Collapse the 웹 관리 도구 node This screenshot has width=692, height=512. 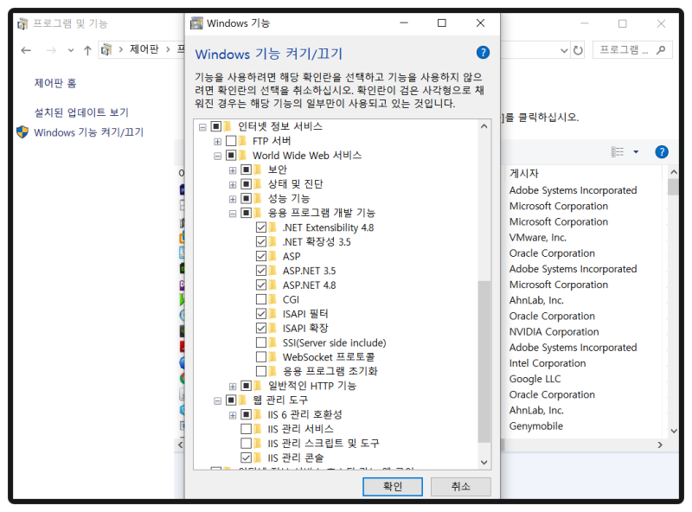pyautogui.click(x=217, y=400)
